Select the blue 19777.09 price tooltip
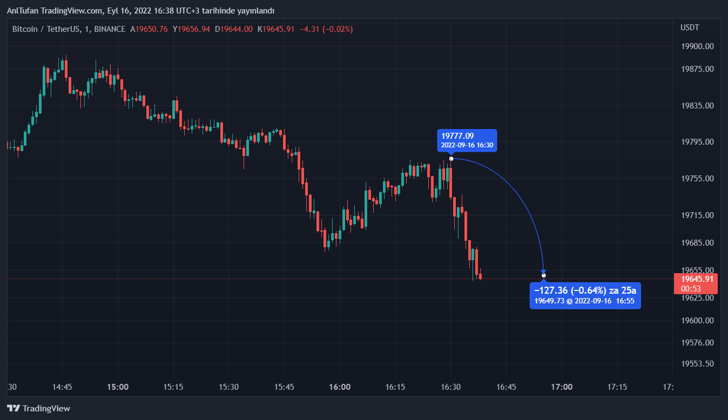Screen dimensions: 728x420 coord(467,140)
